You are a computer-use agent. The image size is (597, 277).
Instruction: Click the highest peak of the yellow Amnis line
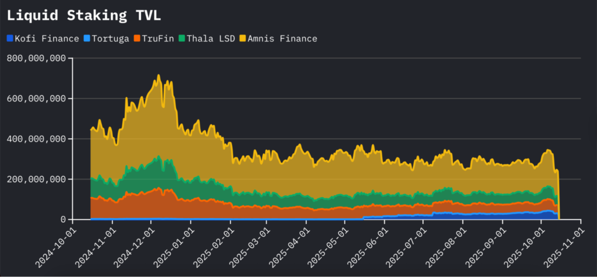158,75
